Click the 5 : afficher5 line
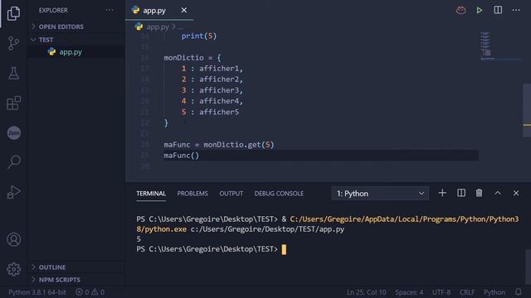 click(210, 112)
